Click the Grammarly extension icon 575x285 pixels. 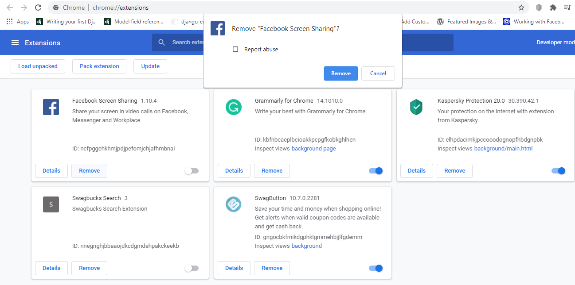[x=234, y=107]
